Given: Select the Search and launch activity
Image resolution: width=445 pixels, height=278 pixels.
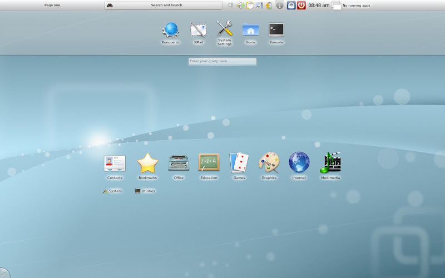Looking at the screenshot, I should tap(164, 6).
